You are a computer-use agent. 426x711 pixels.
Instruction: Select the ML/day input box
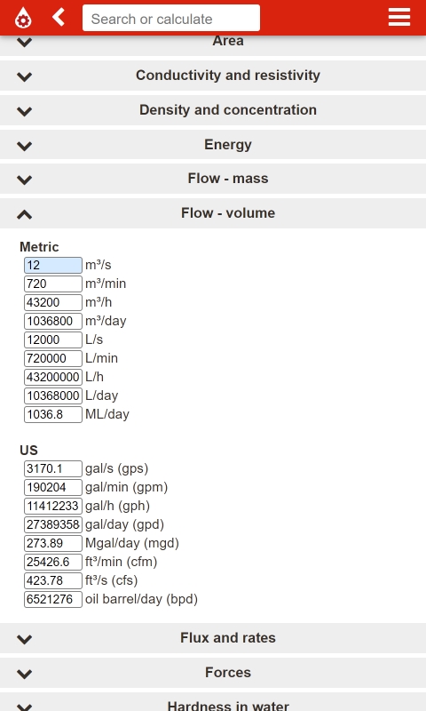click(53, 414)
